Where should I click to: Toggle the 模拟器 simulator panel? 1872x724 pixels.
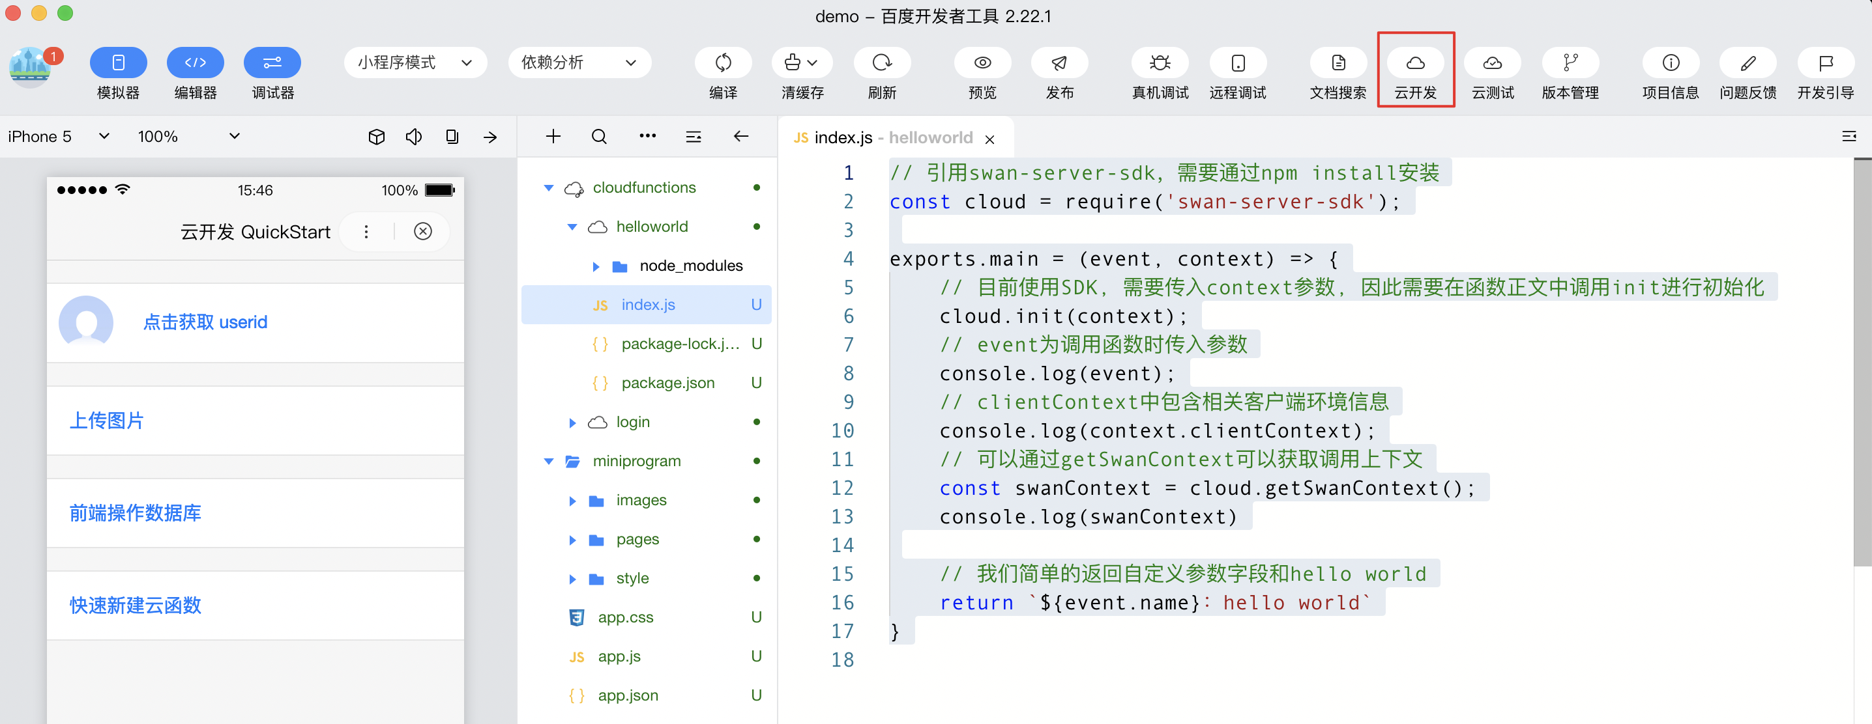point(118,63)
